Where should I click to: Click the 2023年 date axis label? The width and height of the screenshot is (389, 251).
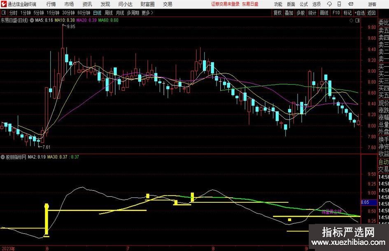point(8,249)
